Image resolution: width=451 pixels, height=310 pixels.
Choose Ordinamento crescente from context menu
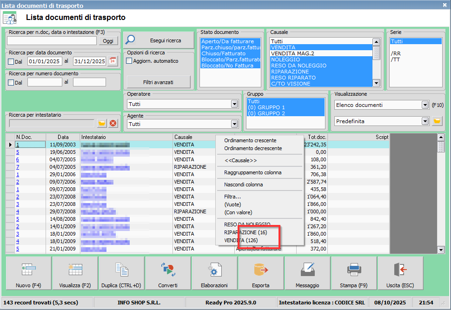[x=250, y=140]
